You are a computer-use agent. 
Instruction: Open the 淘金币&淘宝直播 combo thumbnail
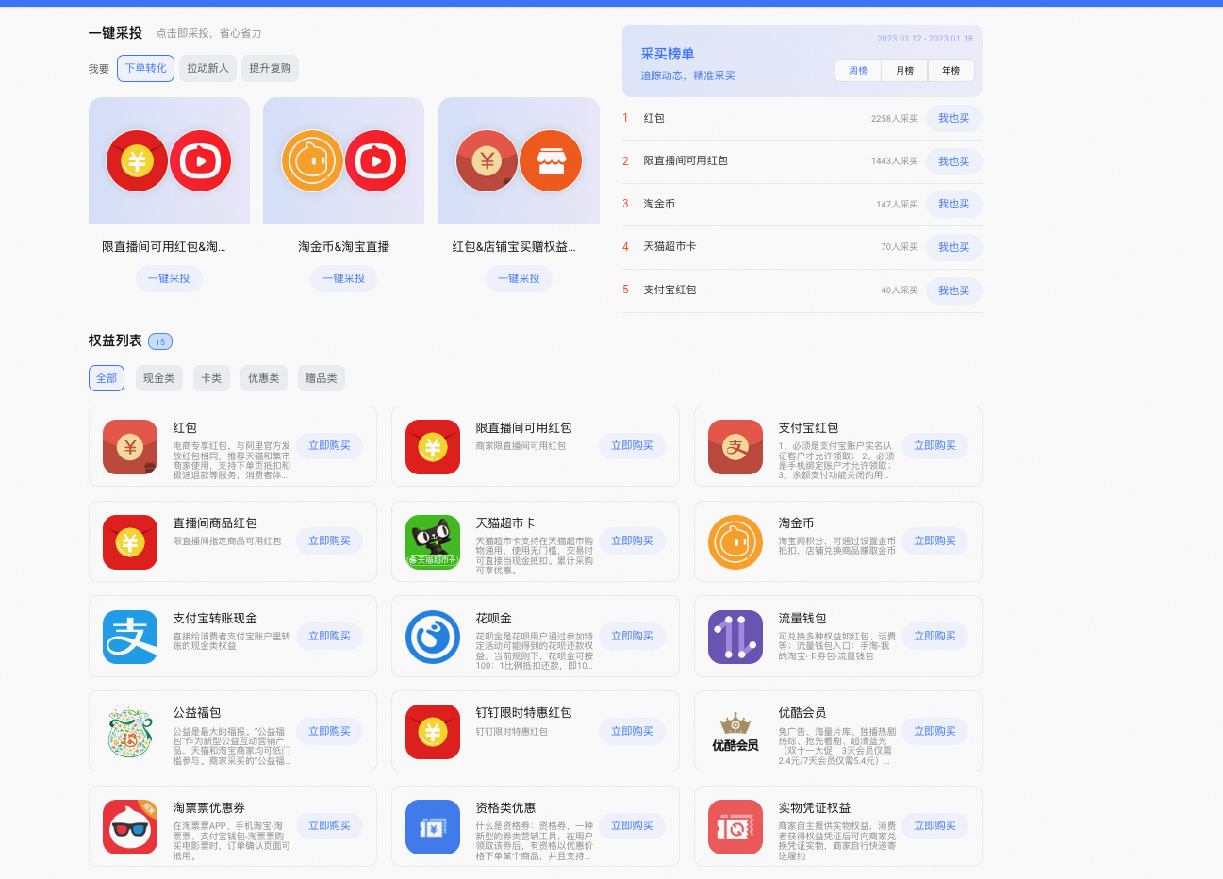343,161
